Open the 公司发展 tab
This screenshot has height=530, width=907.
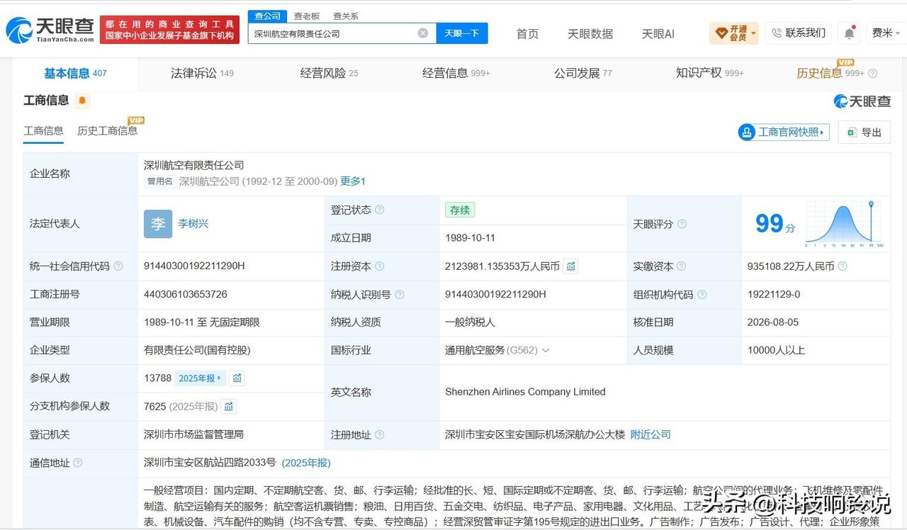[x=583, y=73]
